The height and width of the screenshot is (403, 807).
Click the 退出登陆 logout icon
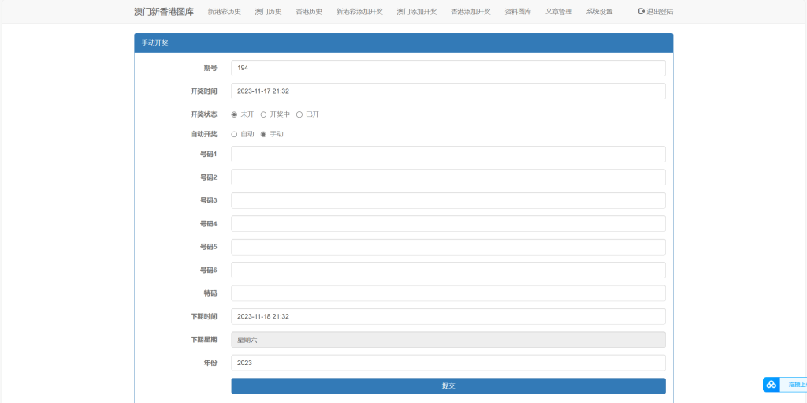(642, 12)
